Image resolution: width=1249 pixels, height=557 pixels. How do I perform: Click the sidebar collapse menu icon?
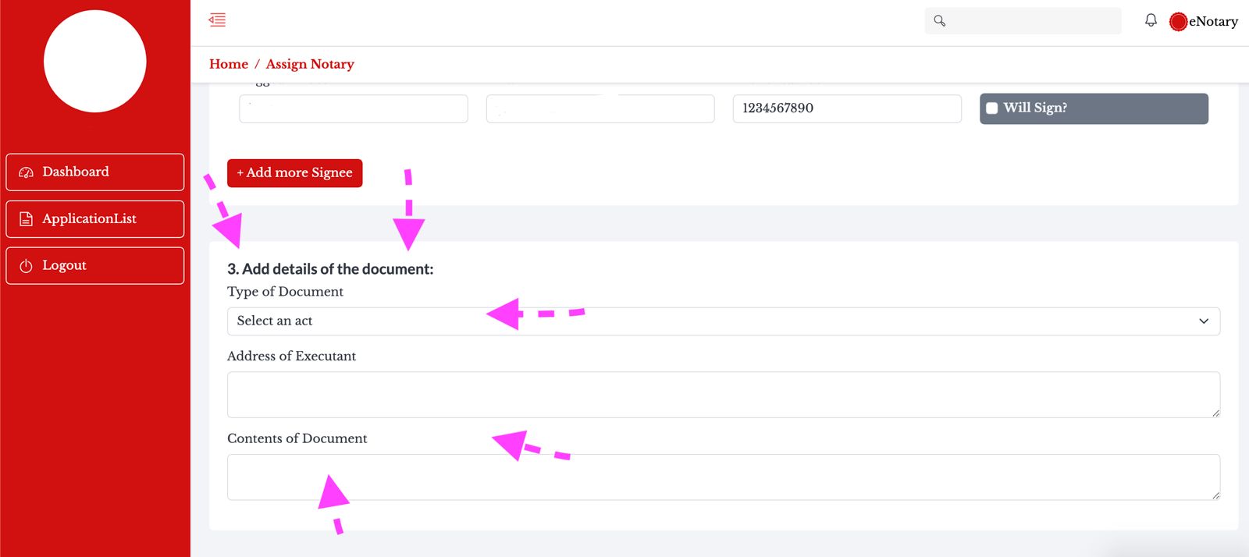pos(217,20)
